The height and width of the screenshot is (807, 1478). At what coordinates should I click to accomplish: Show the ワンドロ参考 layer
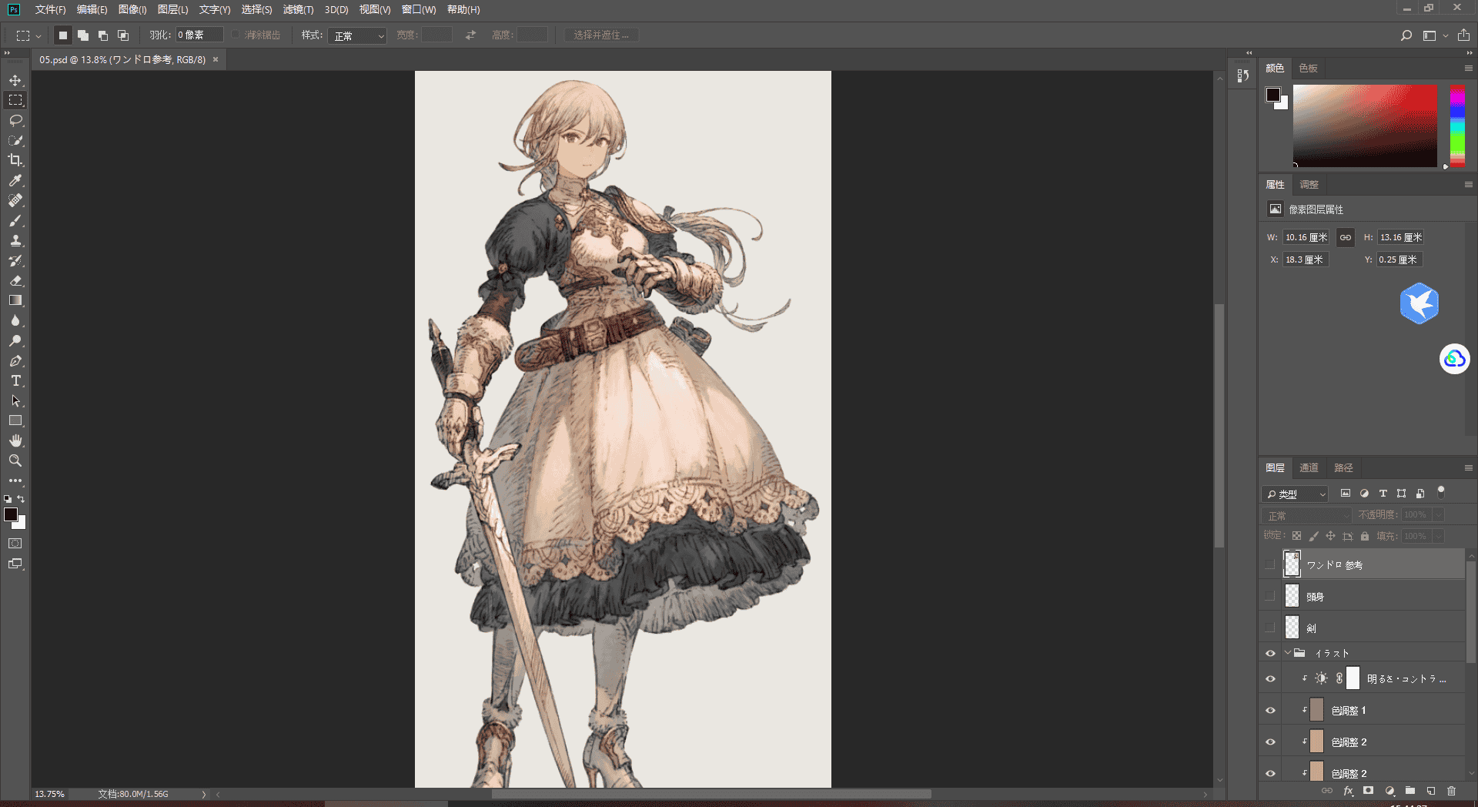coord(1270,564)
